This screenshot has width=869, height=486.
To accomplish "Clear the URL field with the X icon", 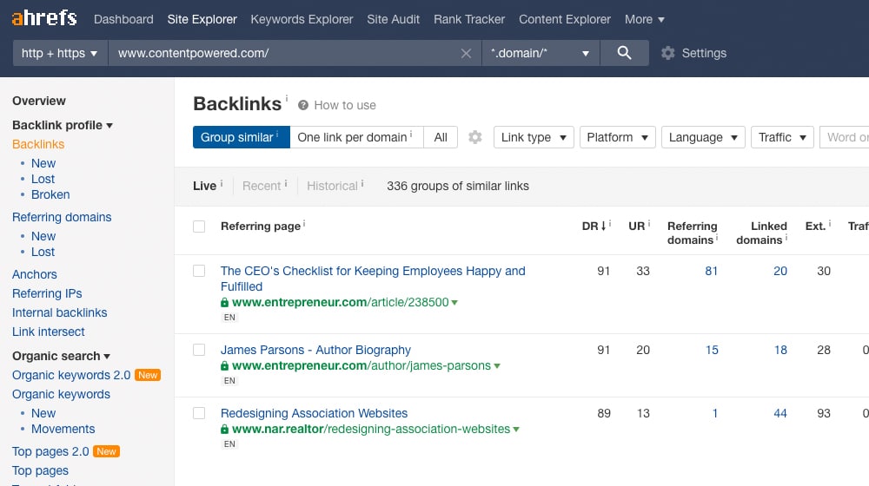I will coord(466,53).
